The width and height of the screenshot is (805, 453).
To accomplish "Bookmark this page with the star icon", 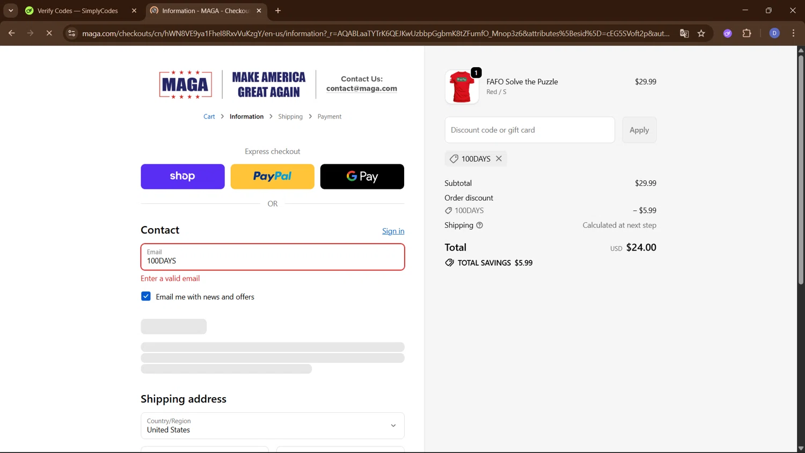I will (701, 33).
